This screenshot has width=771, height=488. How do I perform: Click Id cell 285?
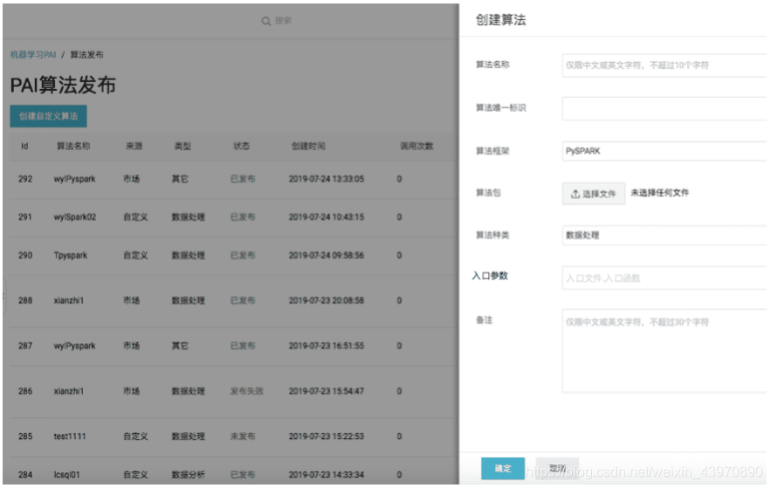click(25, 436)
